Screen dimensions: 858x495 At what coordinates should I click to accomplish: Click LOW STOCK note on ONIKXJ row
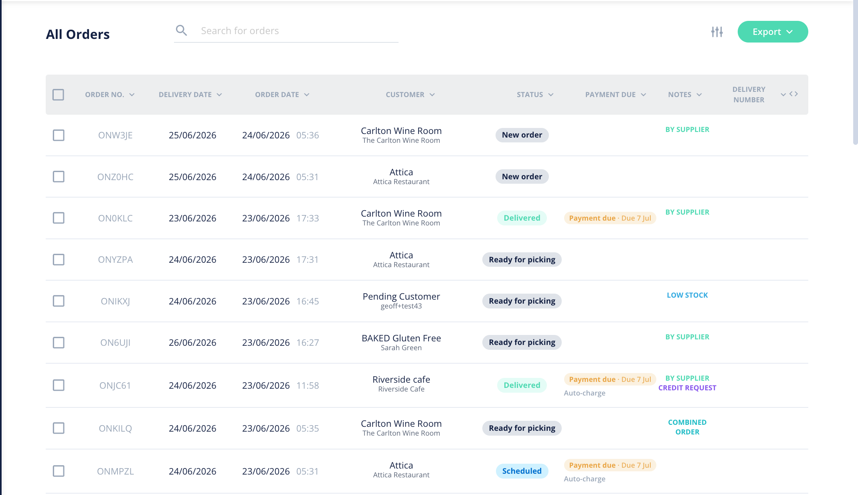click(687, 295)
